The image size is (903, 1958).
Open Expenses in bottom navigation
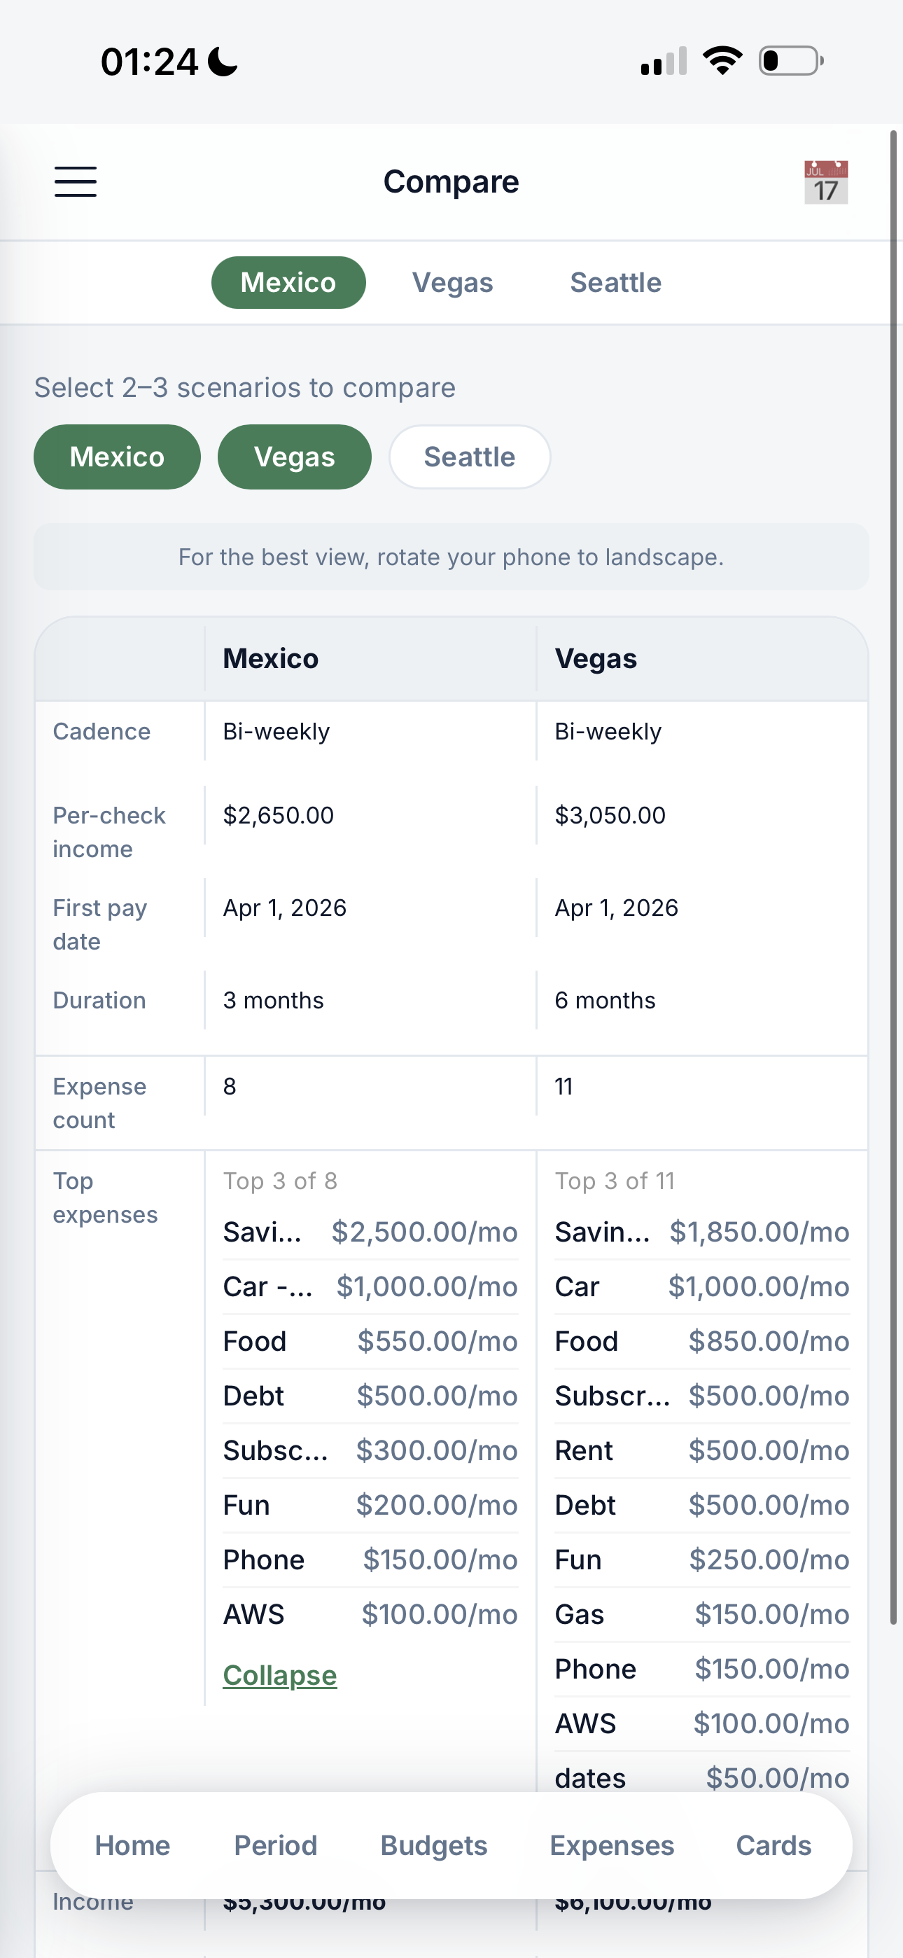click(x=612, y=1845)
